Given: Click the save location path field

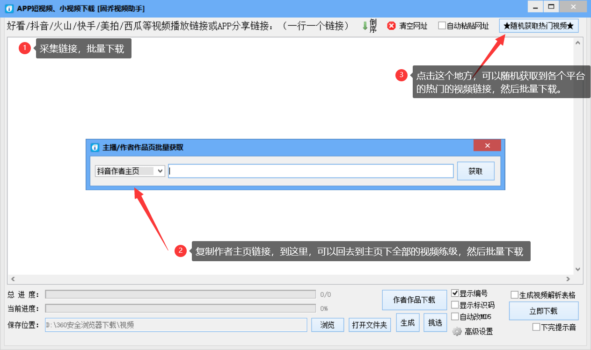Looking at the screenshot, I should (176, 325).
